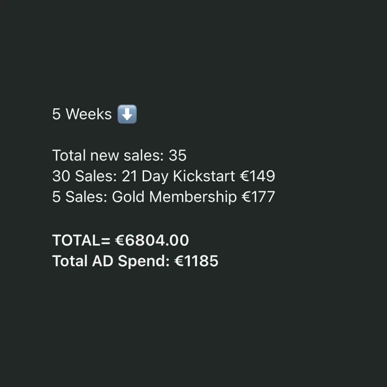The height and width of the screenshot is (387, 387).
Task: Click the word 'Membership'
Action: pyautogui.click(x=193, y=197)
